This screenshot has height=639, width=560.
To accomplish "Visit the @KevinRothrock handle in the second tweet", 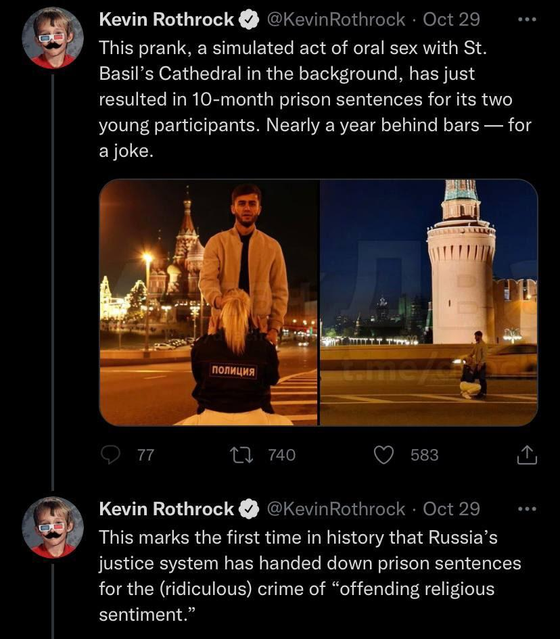I will click(x=336, y=509).
